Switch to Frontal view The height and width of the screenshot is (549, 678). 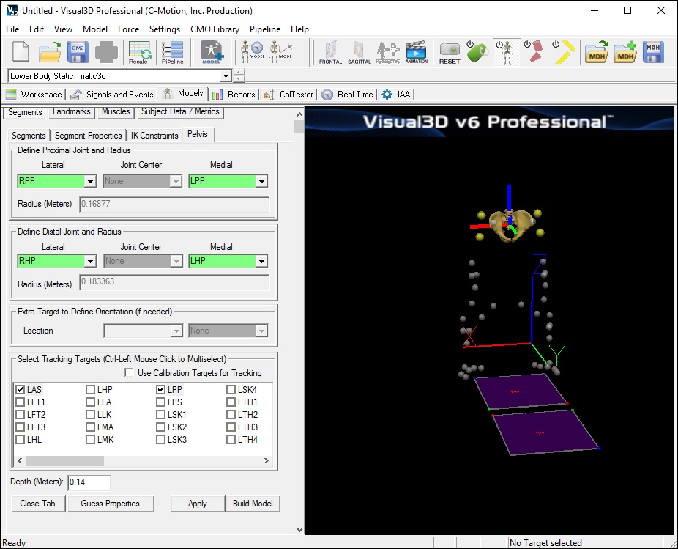coord(331,53)
